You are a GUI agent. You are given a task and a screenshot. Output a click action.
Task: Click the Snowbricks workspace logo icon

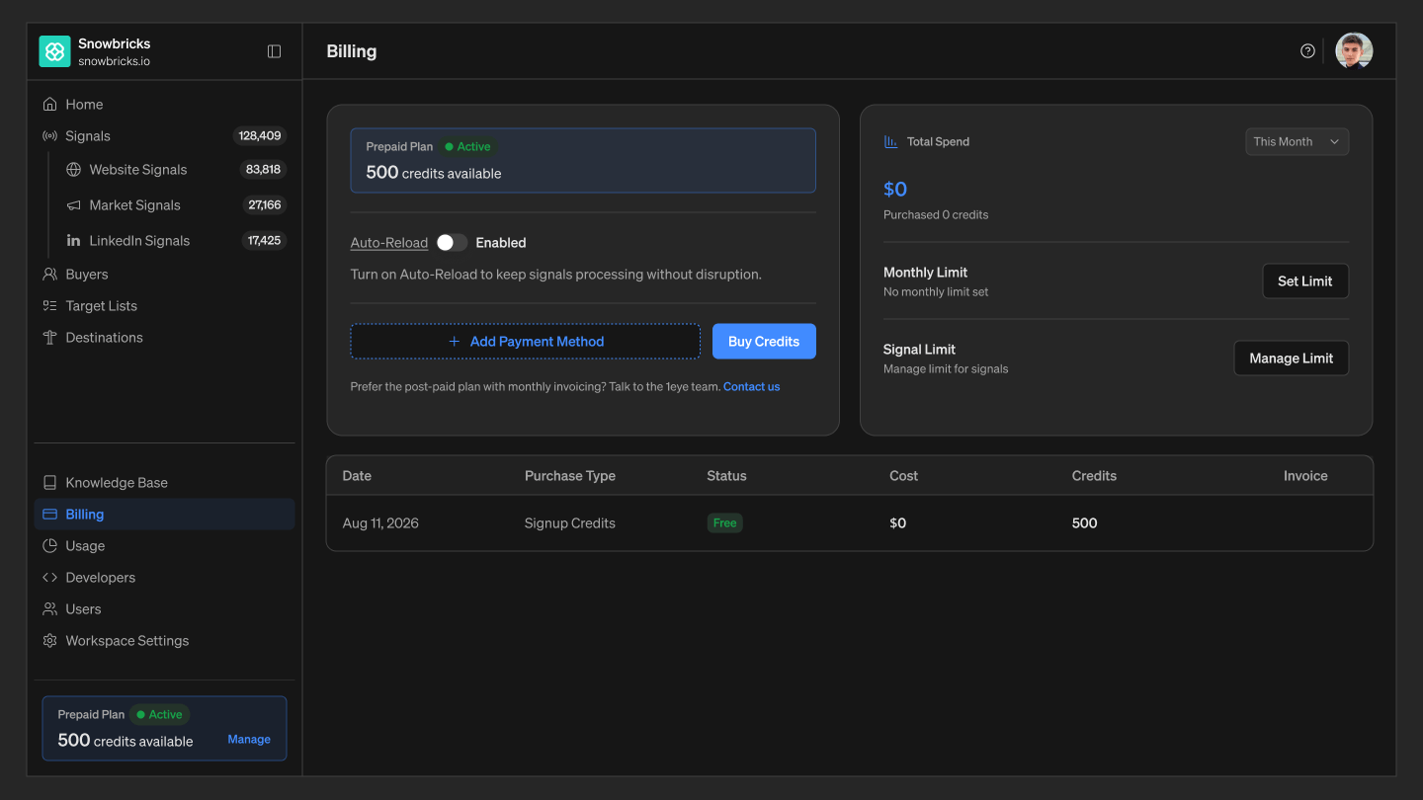pos(54,51)
